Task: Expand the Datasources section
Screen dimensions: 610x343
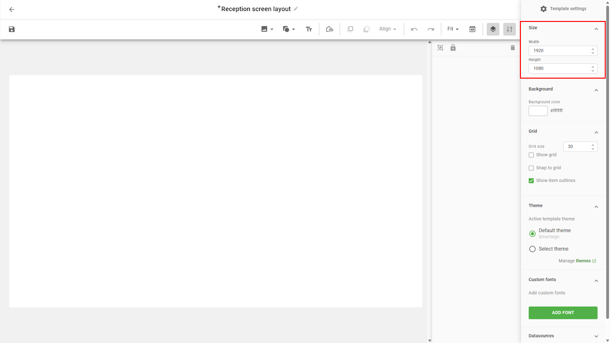Action: 596,336
